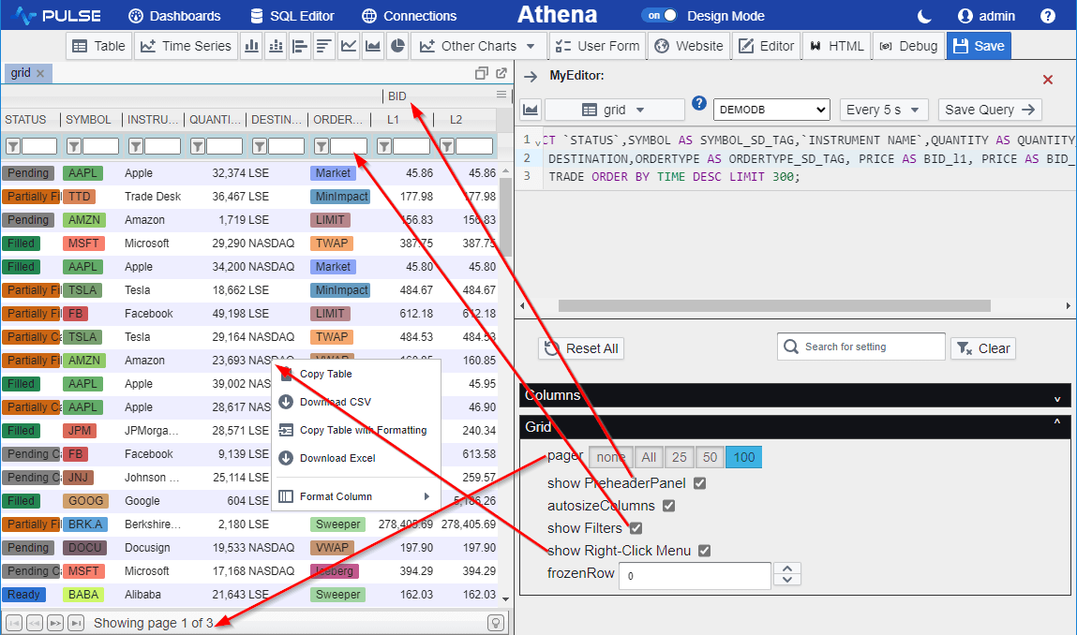Image resolution: width=1077 pixels, height=635 pixels.
Task: Click the STATUS column filter icon
Action: click(13, 145)
